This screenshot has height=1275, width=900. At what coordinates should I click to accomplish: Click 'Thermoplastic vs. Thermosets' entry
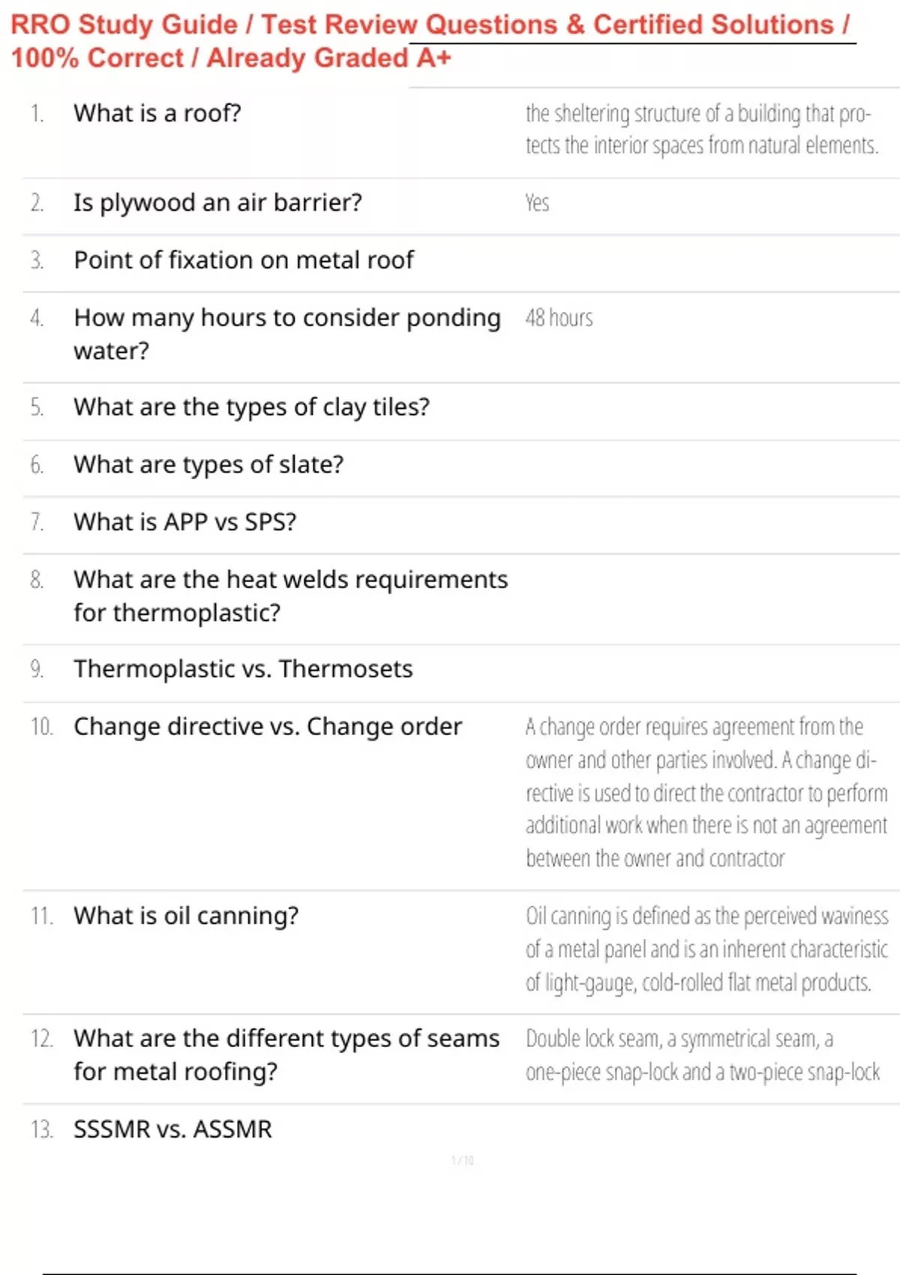click(243, 669)
